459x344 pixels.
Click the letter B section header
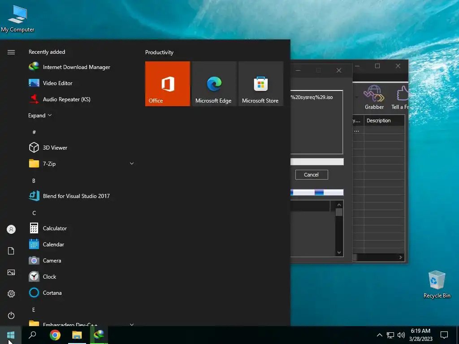pyautogui.click(x=34, y=181)
